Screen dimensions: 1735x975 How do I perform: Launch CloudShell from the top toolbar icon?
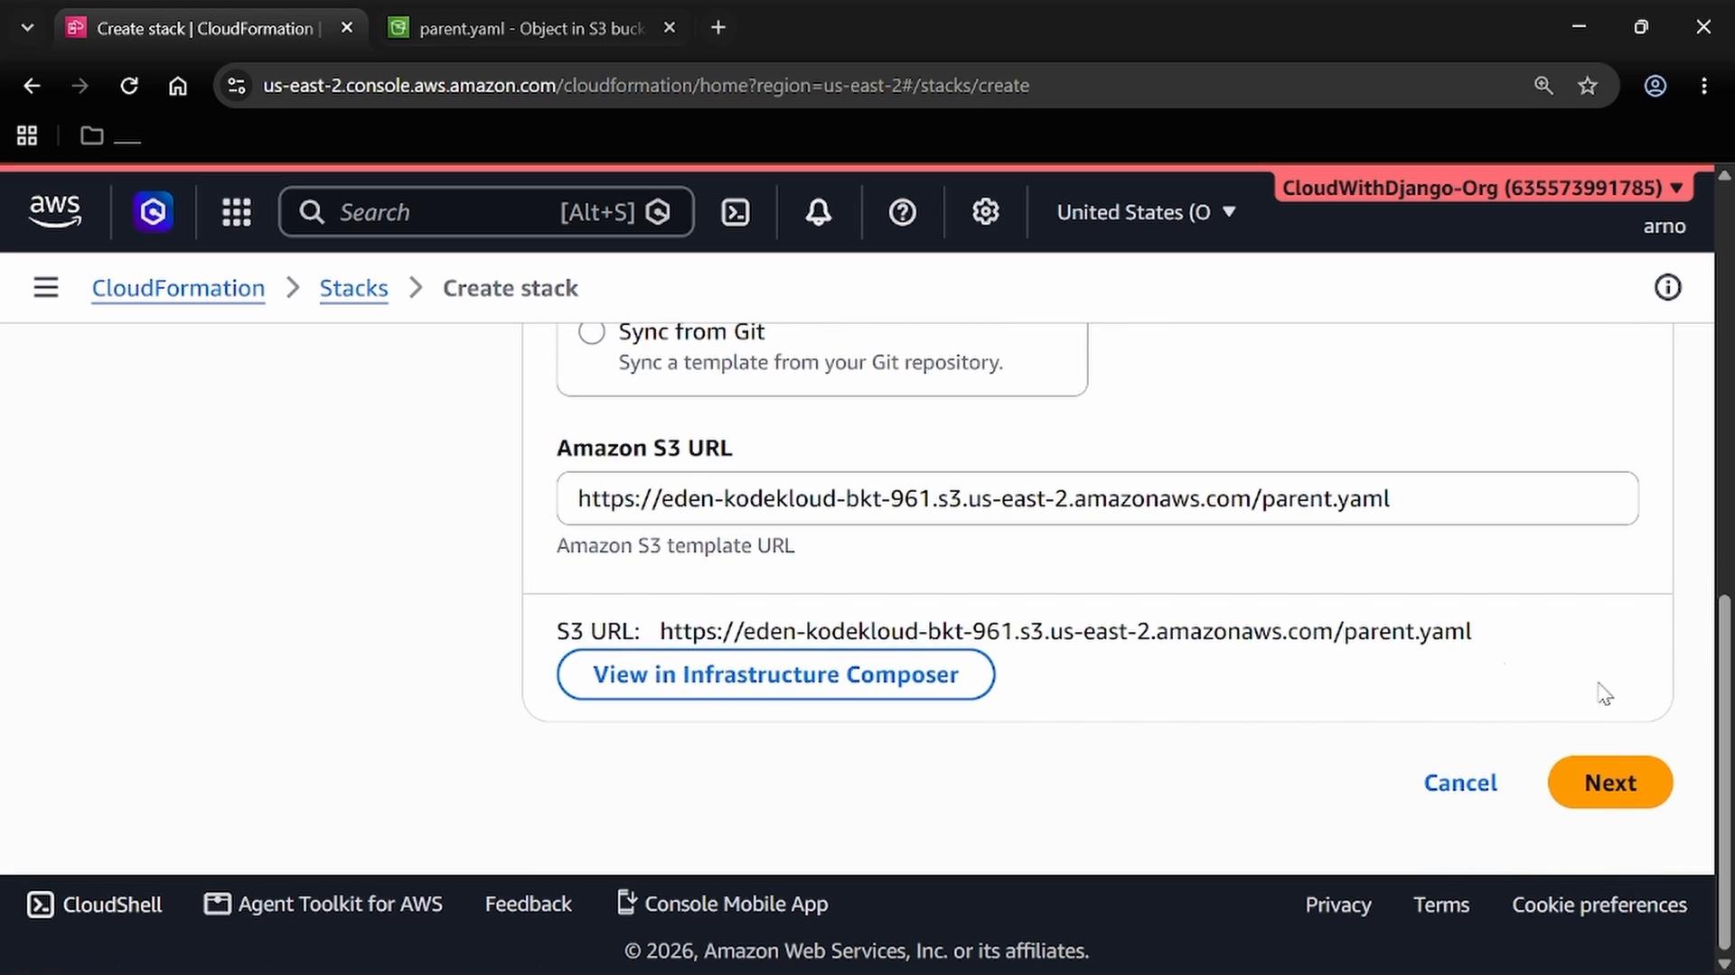point(736,212)
